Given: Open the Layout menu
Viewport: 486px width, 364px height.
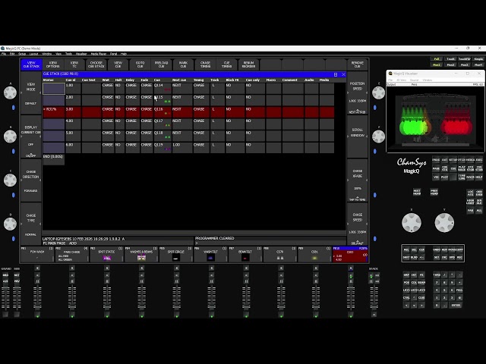Looking at the screenshot, I should (x=33, y=54).
